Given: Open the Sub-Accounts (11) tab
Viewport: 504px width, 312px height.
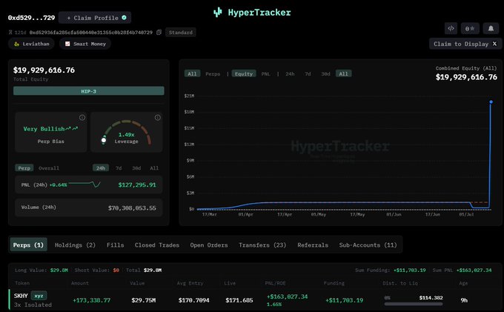Looking at the screenshot, I should coord(368,245).
